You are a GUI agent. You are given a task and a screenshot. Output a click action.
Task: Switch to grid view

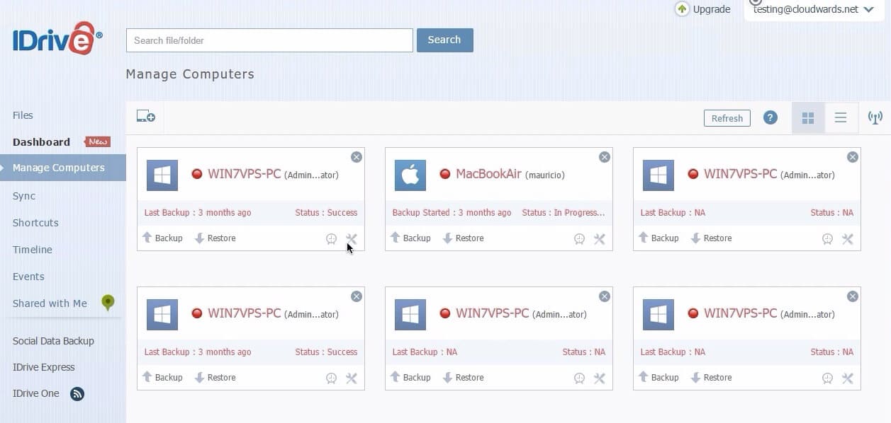[x=808, y=118]
